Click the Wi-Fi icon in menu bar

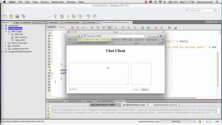coord(160,2)
